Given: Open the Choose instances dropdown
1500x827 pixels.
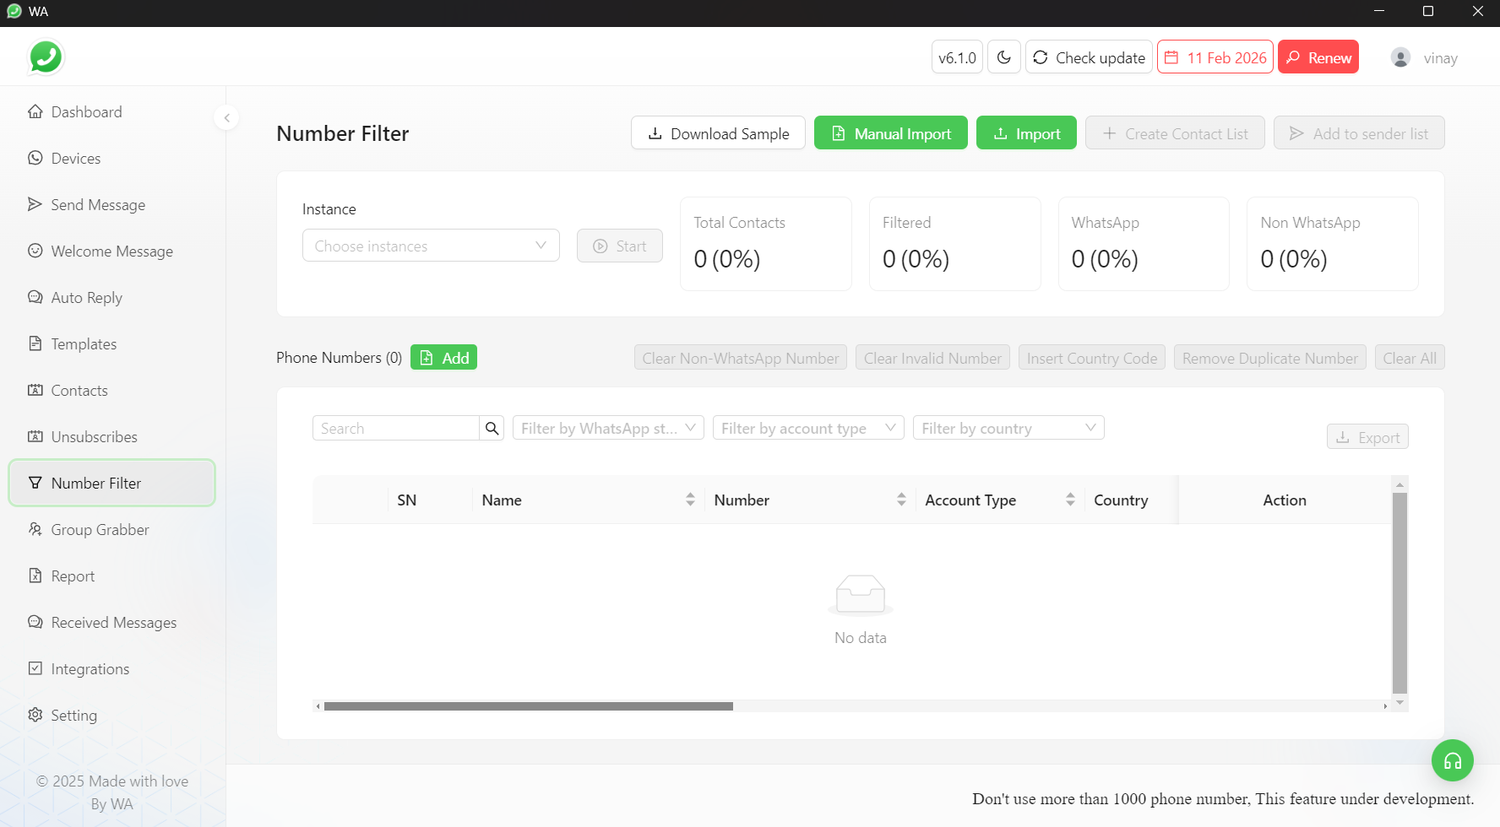Looking at the screenshot, I should (x=431, y=246).
